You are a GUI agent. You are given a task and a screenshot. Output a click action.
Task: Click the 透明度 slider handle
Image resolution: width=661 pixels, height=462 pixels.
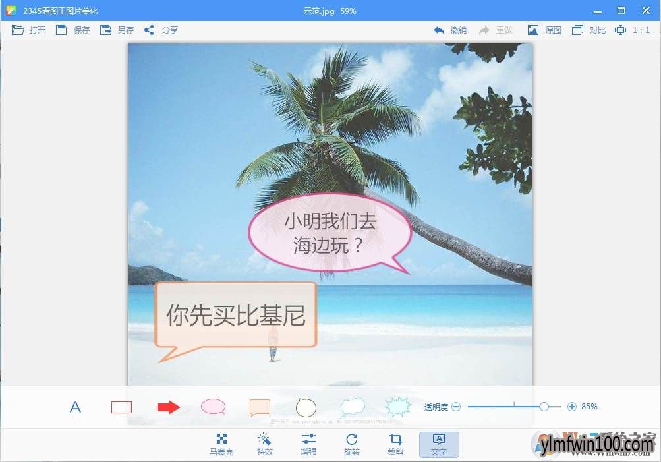544,407
